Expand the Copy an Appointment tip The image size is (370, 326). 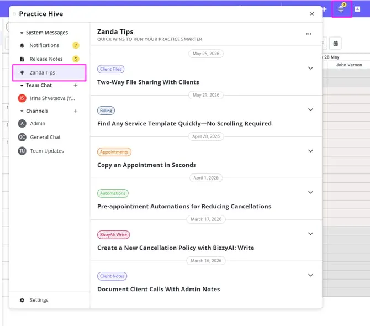[x=310, y=151]
